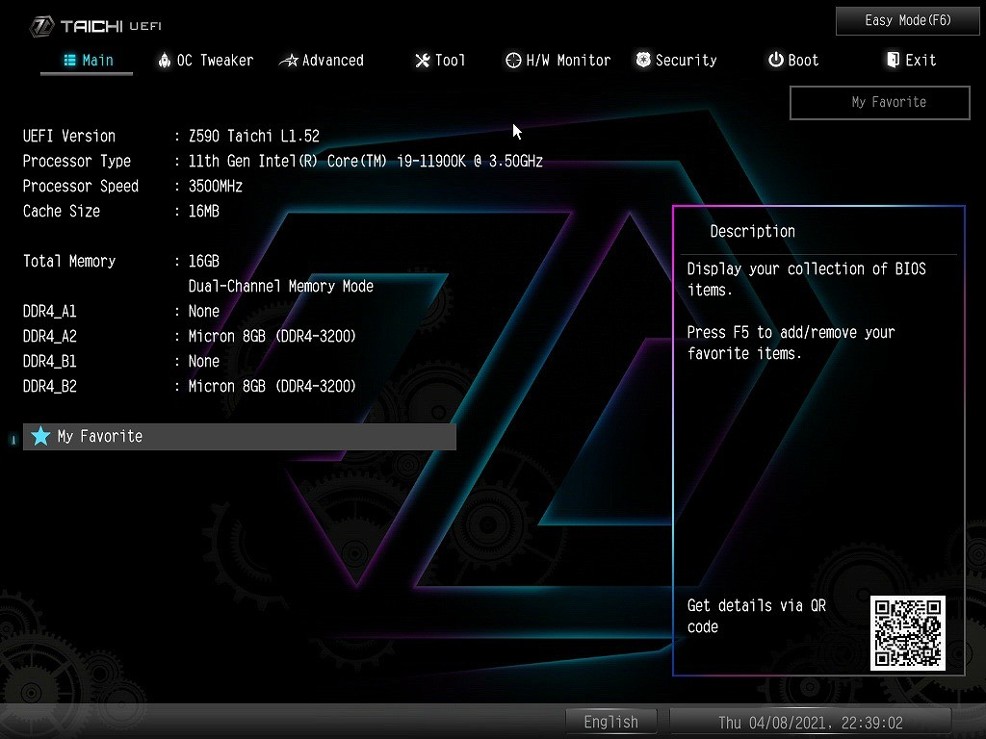Screen dimensions: 986x739
Task: Click the blue star beside My Favorite
Action: [x=40, y=436]
